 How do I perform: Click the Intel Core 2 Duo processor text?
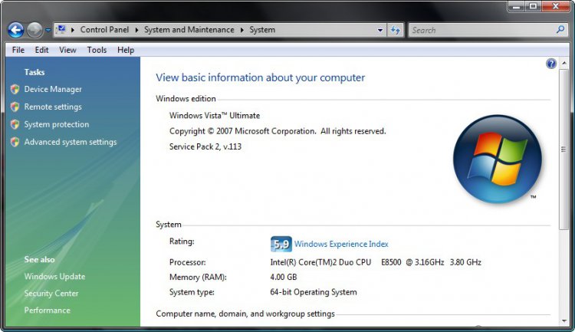(376, 262)
